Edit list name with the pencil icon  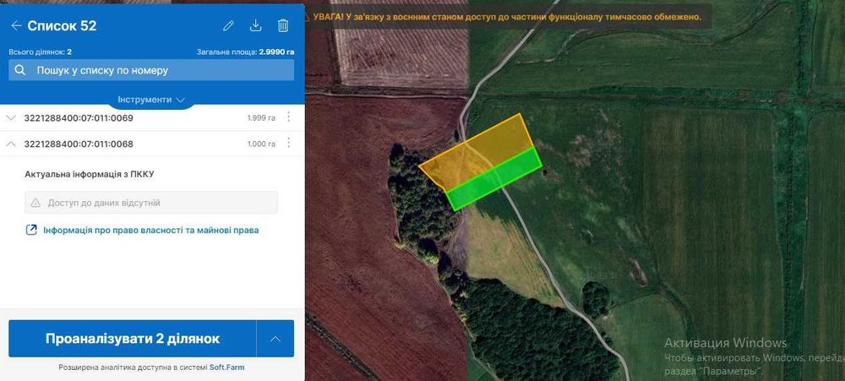pos(228,25)
